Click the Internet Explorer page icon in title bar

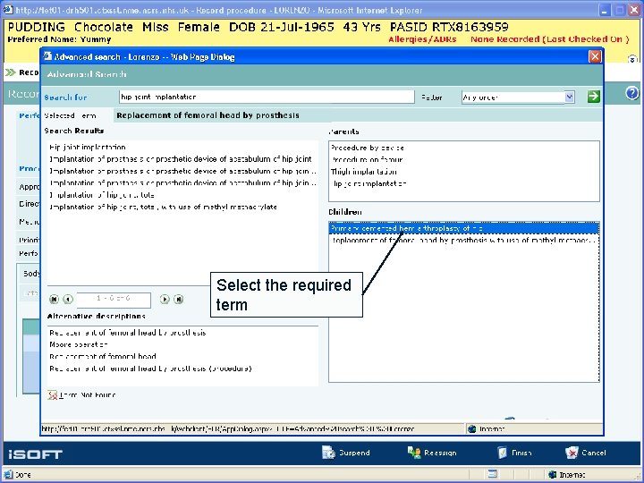coord(8,10)
